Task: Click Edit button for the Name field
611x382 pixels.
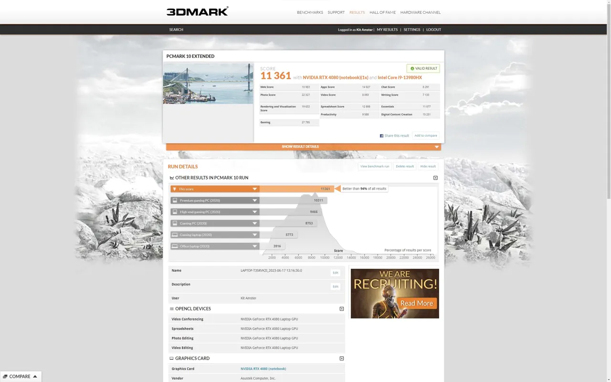Action: (336, 273)
